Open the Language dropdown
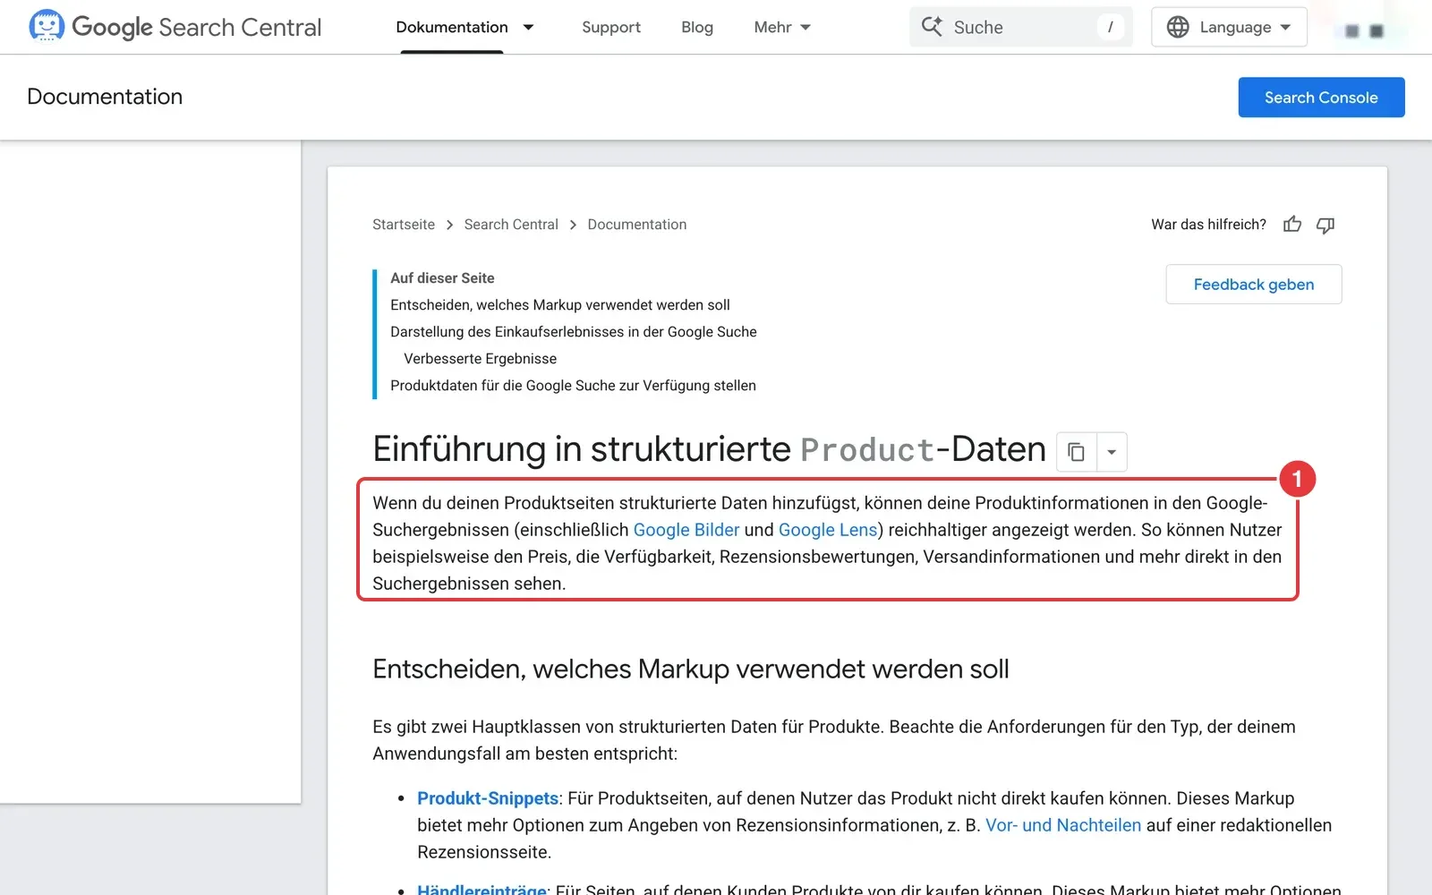Image resolution: width=1432 pixels, height=895 pixels. (x=1229, y=27)
